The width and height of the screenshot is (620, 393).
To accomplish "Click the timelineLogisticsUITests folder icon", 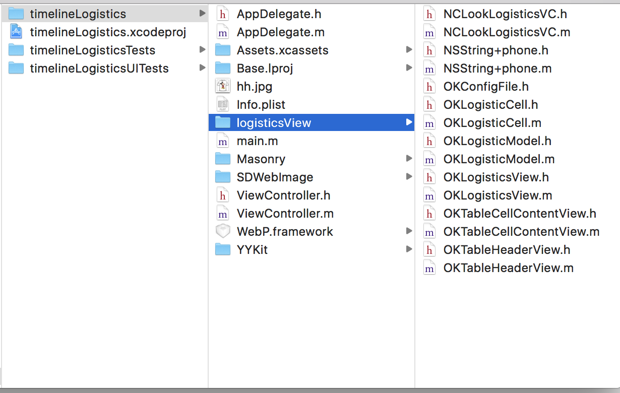I will [16, 68].
